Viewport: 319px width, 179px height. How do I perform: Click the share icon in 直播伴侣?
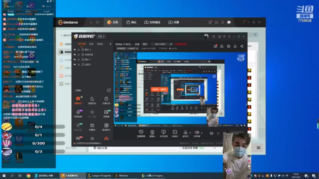coord(242,46)
